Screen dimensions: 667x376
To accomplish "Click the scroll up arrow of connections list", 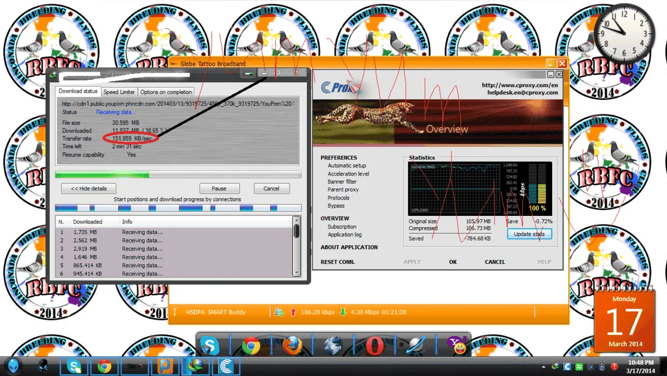I will (297, 220).
